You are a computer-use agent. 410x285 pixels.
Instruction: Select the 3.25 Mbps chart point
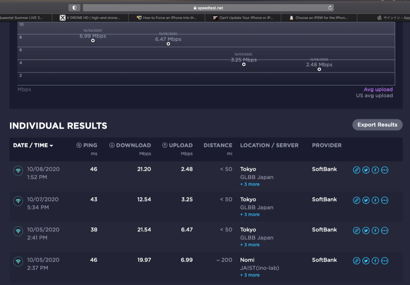[x=244, y=64]
